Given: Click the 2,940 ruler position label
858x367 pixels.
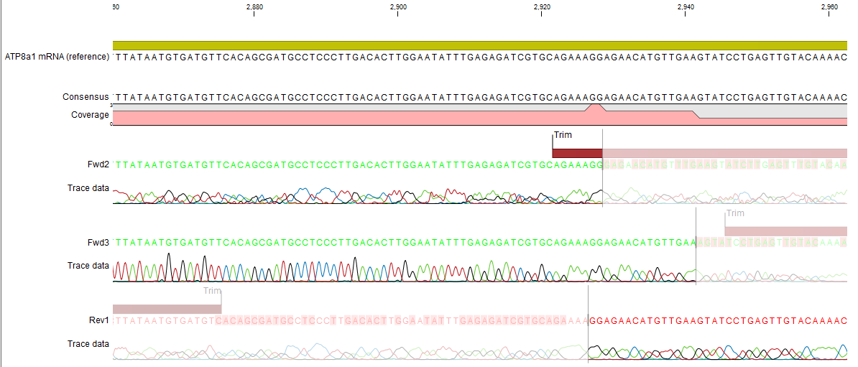Looking at the screenshot, I should point(686,6).
